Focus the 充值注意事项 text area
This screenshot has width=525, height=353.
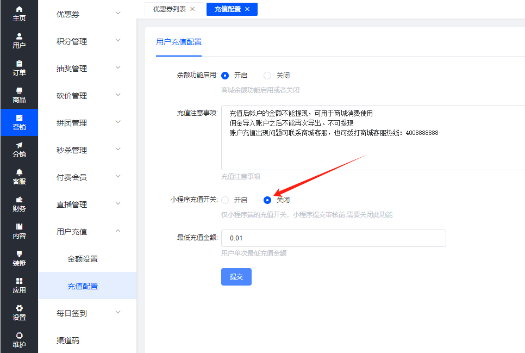(x=373, y=138)
